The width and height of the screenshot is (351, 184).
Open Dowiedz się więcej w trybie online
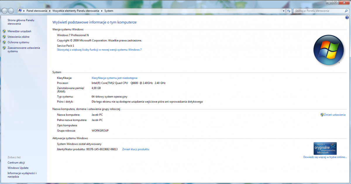pyautogui.click(x=325, y=157)
